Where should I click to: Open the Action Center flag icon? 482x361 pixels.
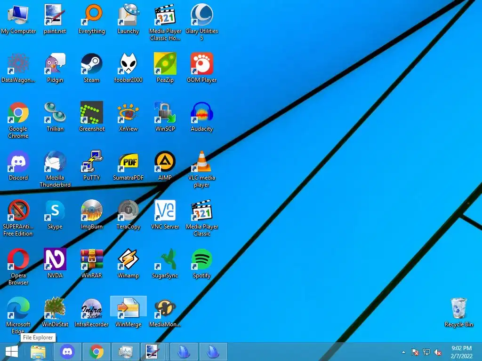[x=415, y=352]
